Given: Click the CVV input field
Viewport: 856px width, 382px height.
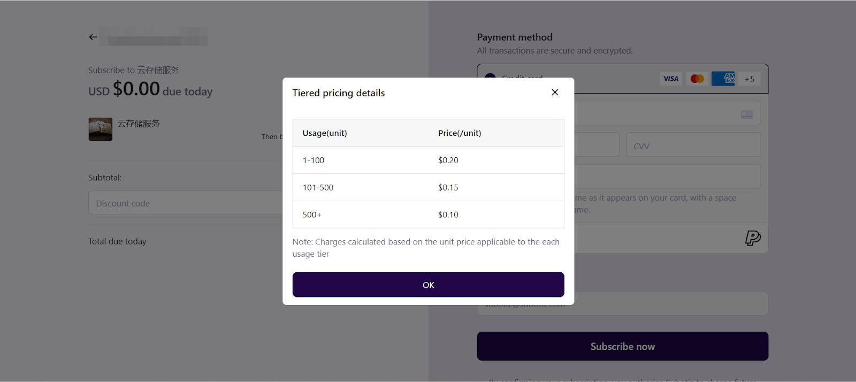Looking at the screenshot, I should 693,146.
